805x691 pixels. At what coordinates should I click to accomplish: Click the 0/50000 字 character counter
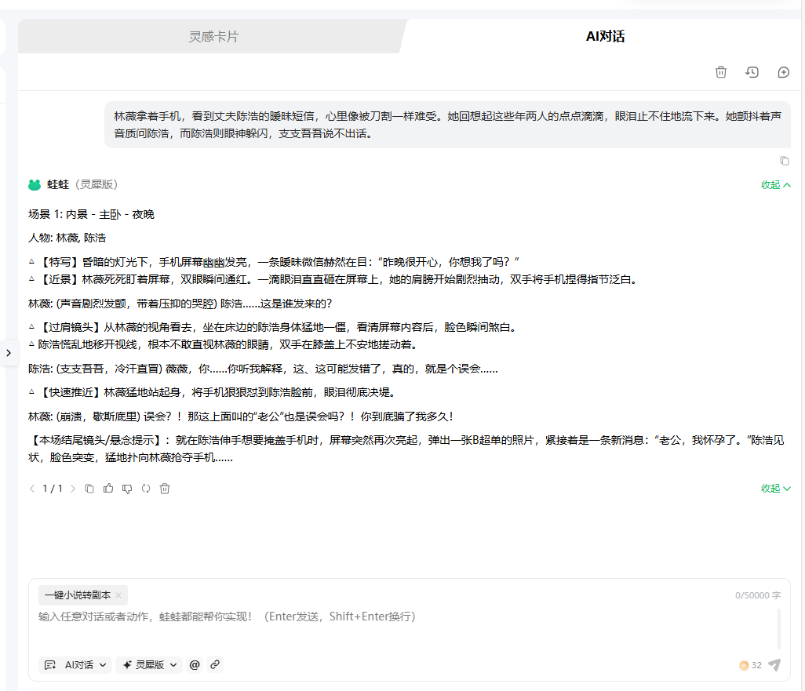point(758,595)
